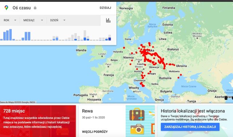Click the Historia lokalizacji jest włączona heading
Image resolution: width=233 pixels, height=137 pixels.
click(193, 111)
